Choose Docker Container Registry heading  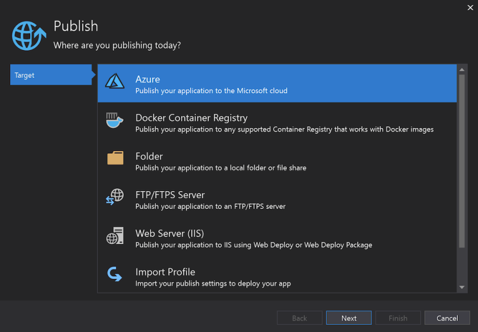(x=191, y=118)
